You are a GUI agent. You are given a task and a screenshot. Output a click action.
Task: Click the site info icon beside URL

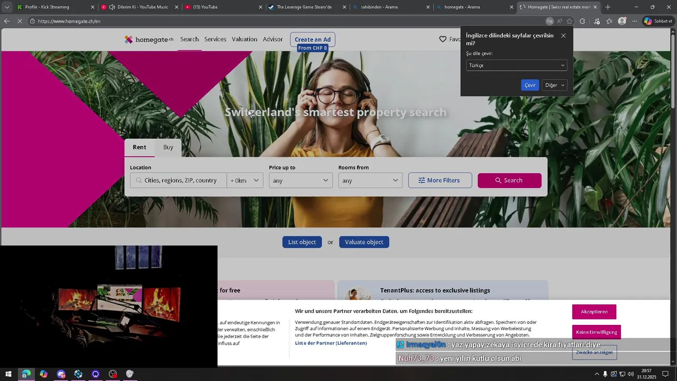pos(32,21)
